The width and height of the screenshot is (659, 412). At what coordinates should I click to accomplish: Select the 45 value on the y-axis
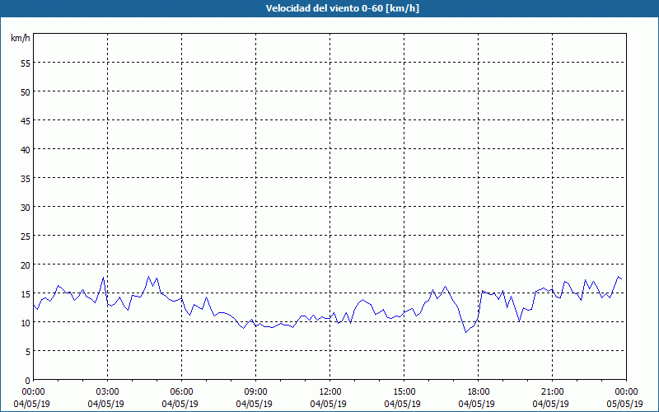(26, 120)
